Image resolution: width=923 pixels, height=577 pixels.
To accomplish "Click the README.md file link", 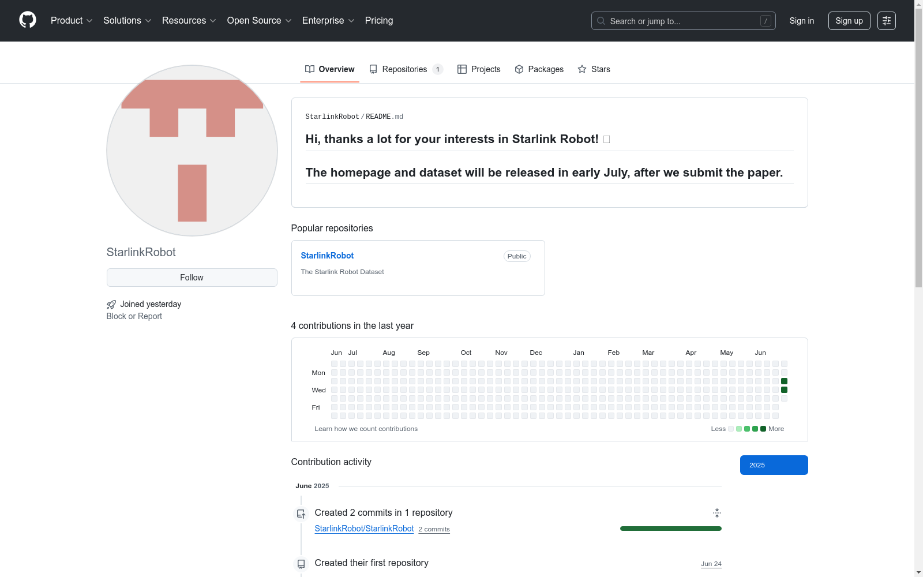I will coord(384,117).
